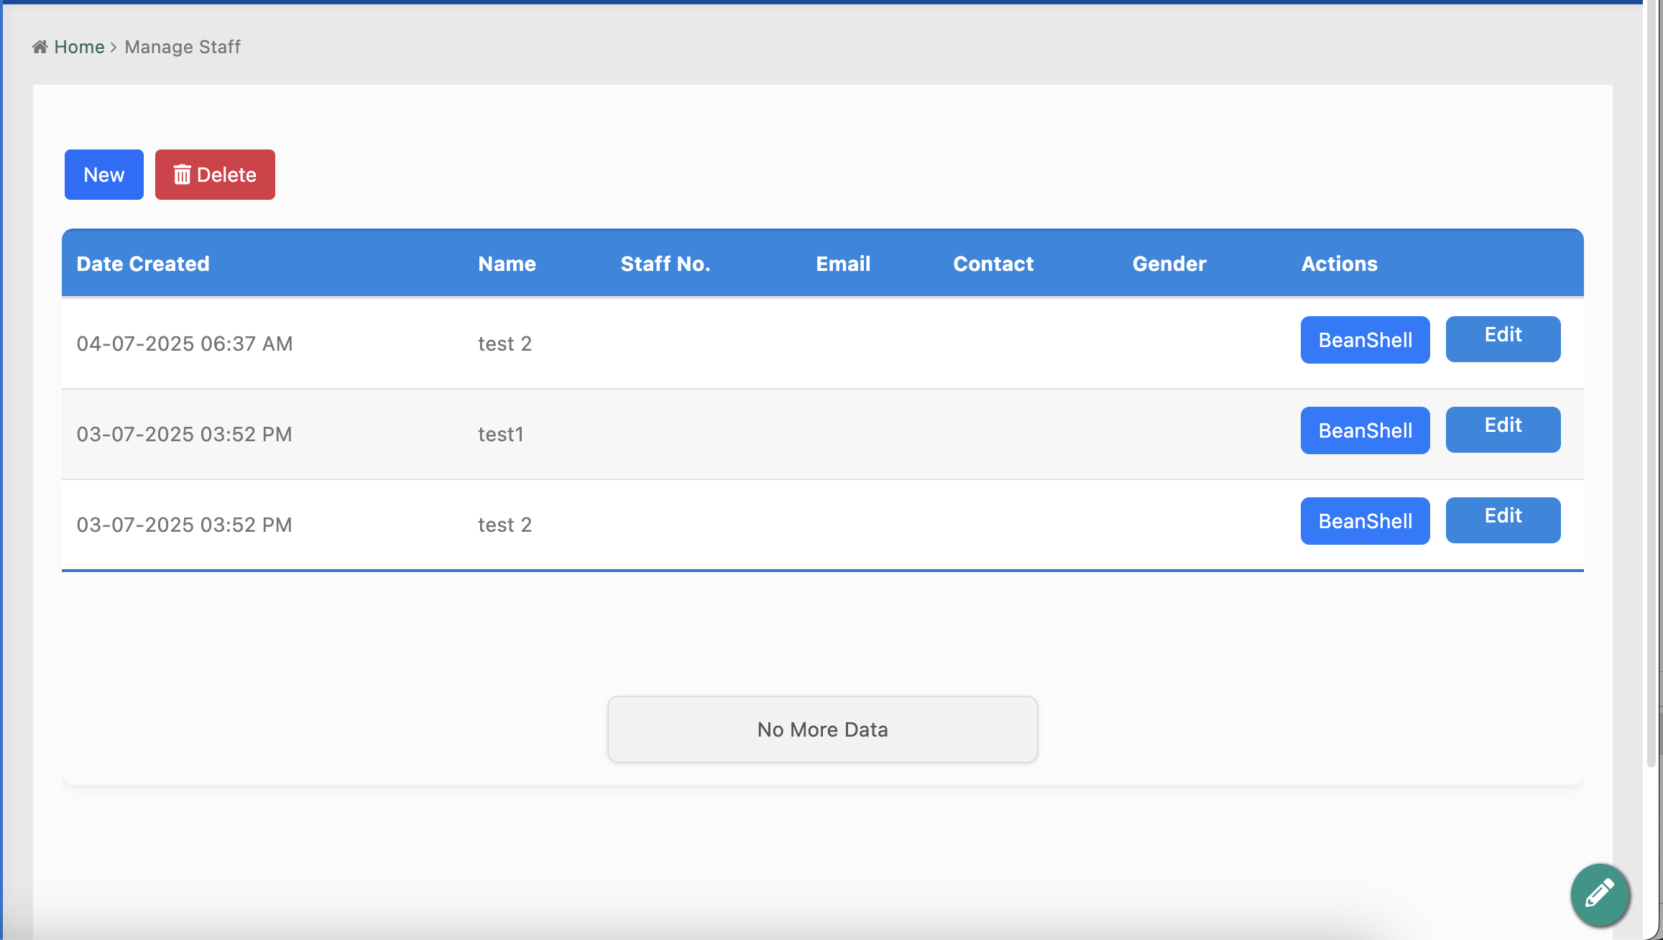Click the Gender column header
Viewport: 1663px width, 940px height.
(x=1169, y=264)
